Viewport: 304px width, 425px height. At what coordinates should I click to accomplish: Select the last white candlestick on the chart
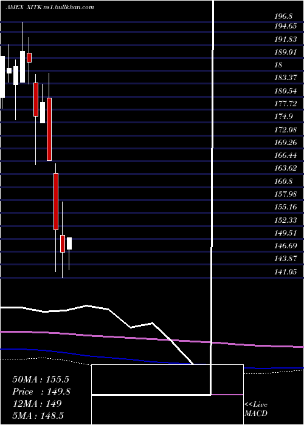(69, 243)
